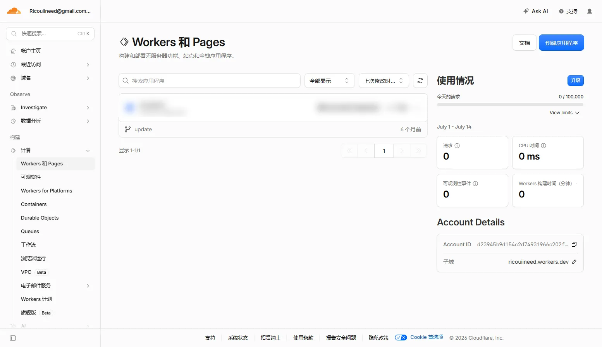The width and height of the screenshot is (602, 347).
Task: Focus the 搜索应用程序 search field
Action: click(210, 81)
